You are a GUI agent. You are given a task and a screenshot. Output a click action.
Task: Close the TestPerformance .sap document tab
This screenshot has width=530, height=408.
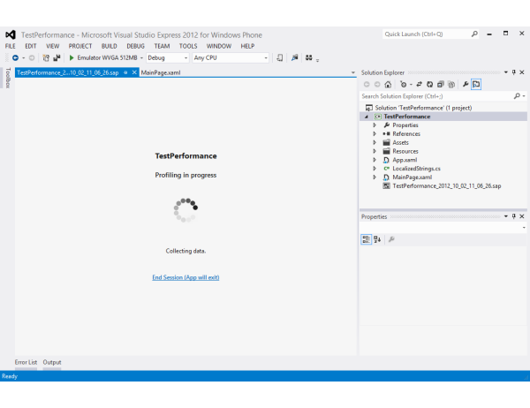tap(134, 72)
